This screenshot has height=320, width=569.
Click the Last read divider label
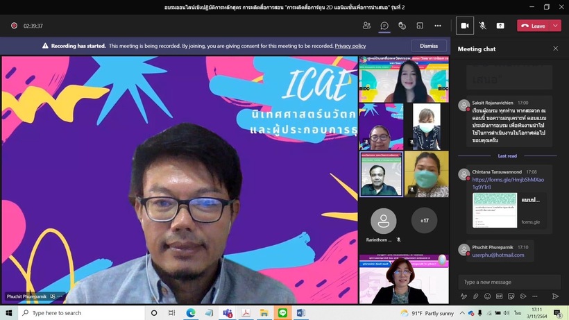click(x=507, y=156)
